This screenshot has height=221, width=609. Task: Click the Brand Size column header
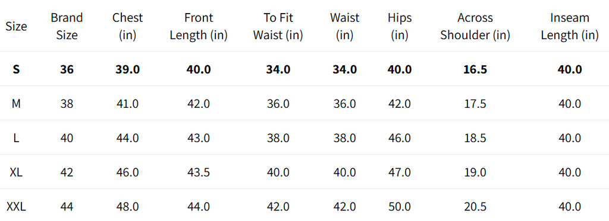tap(67, 26)
